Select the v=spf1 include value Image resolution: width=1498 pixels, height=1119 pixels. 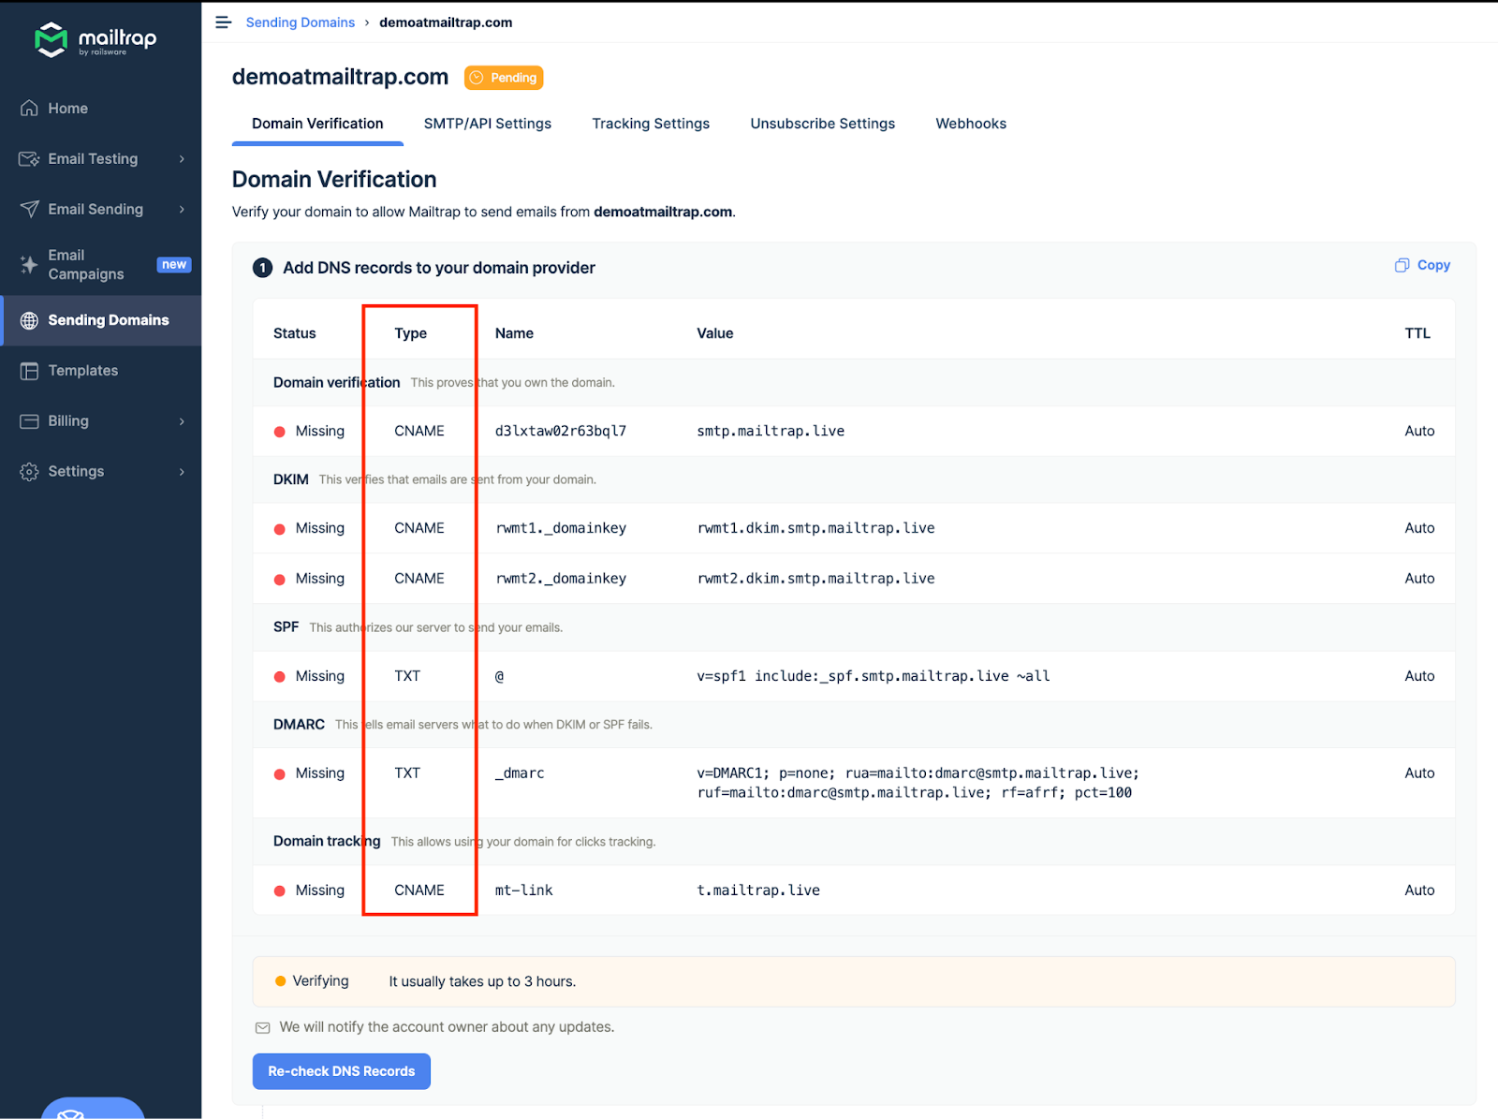point(874,676)
